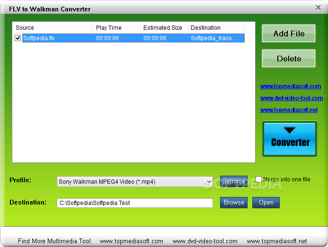
Task: Click the Estimated Size column header
Action: click(x=164, y=27)
